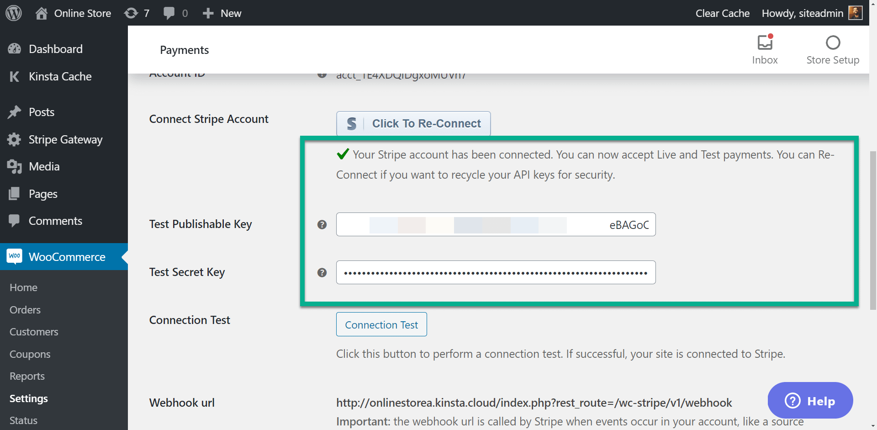
Task: Click To Re-Connect Stripe button
Action: pos(413,124)
